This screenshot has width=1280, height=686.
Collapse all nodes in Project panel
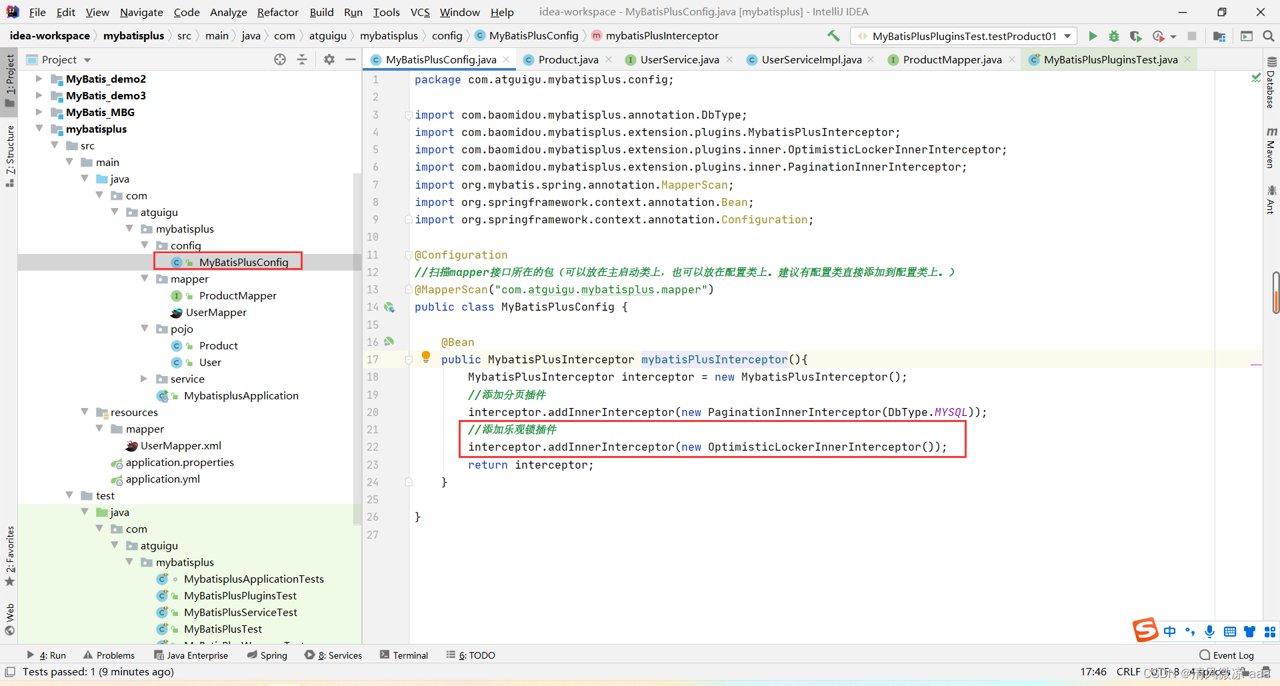click(302, 60)
